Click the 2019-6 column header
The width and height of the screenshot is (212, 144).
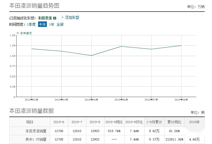59,122
